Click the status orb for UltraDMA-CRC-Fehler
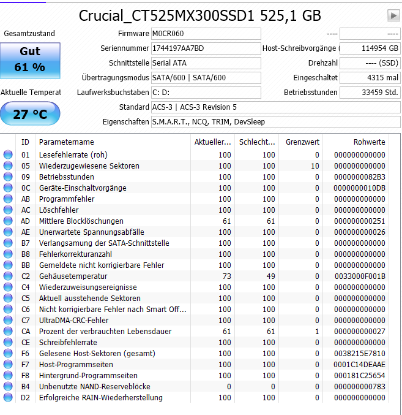The width and height of the screenshot is (402, 415). (x=8, y=320)
